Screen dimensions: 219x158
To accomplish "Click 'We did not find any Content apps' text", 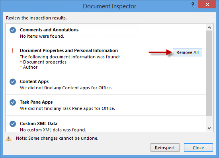I will pos(66,88).
